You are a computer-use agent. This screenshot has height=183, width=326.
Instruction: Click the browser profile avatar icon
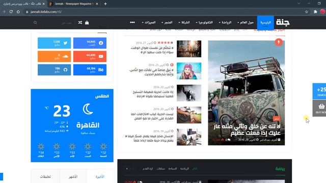(322, 12)
